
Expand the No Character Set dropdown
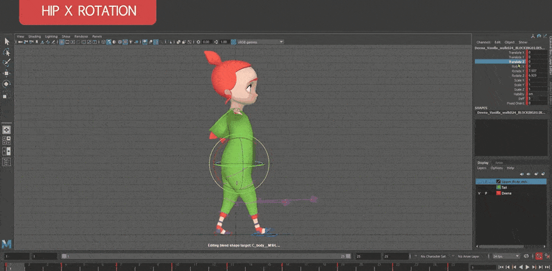coord(432,257)
